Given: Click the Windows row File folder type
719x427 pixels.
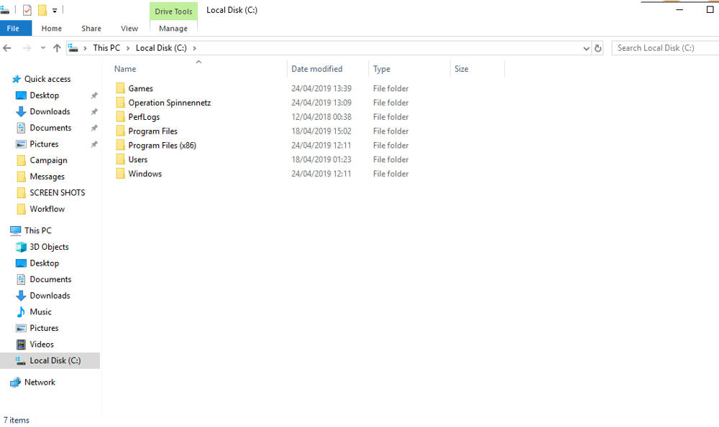Looking at the screenshot, I should (390, 174).
